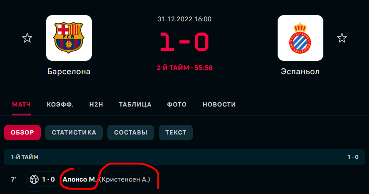Click the soccer ball goal icon
The height and width of the screenshot is (194, 369).
[34, 179]
